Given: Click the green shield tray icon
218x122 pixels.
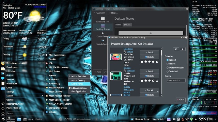Looking at the screenshot, I should coord(191,119).
